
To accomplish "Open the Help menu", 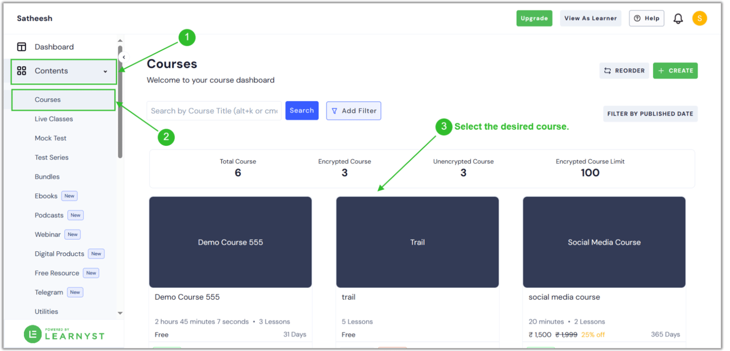I will click(646, 17).
